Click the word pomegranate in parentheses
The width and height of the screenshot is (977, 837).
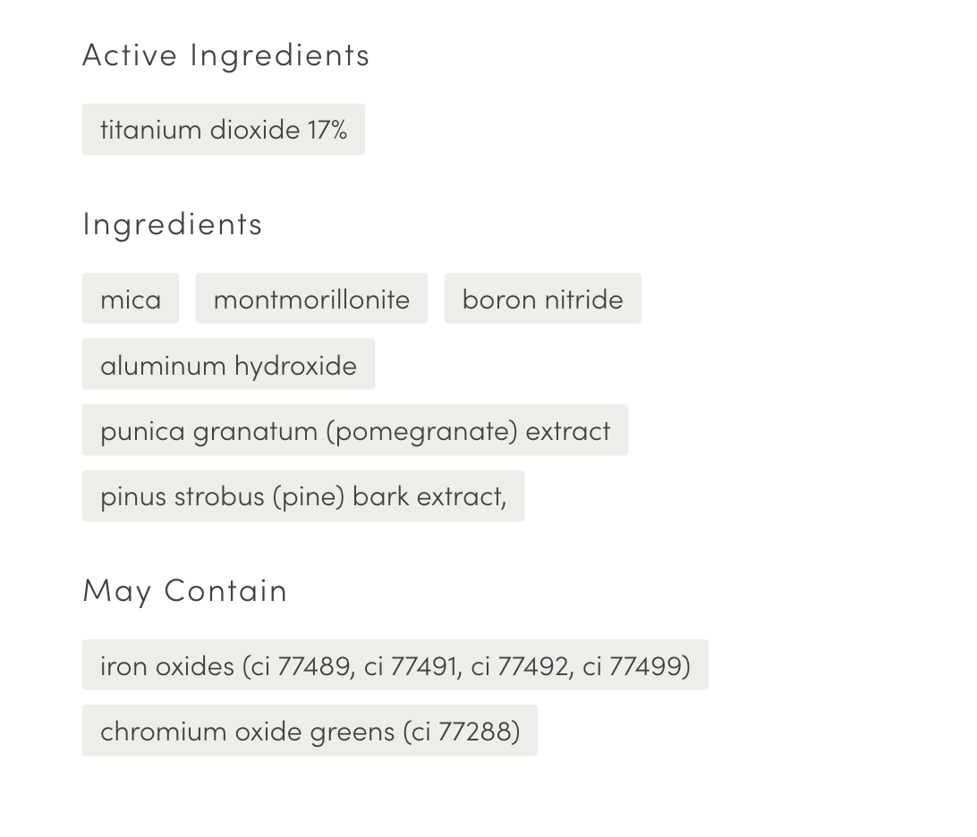coord(422,430)
